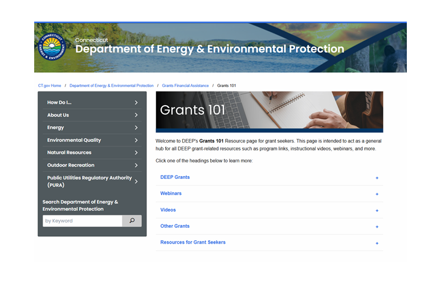Screen dimensions: 441x284
Task: Click the plus icon beside Other Grants
Action: coord(377,227)
